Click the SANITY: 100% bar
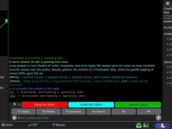172x129 pixels. (x=138, y=105)
